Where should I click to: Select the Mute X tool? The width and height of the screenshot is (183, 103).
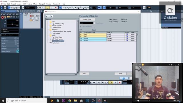75,8
